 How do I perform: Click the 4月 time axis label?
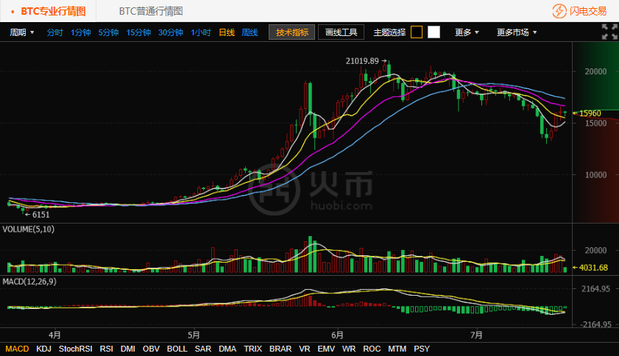54,335
